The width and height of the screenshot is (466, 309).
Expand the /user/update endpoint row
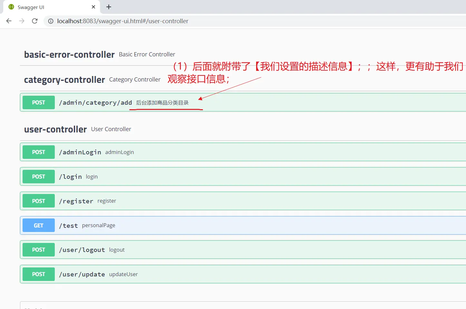[243, 274]
